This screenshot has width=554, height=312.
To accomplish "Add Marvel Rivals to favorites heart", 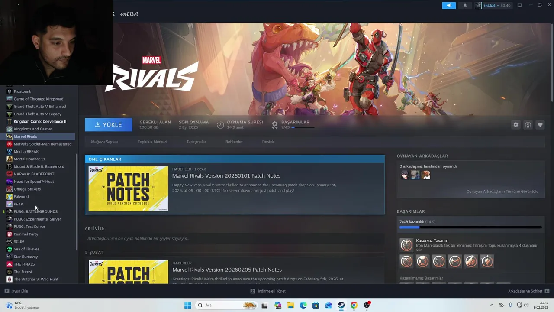I will pyautogui.click(x=540, y=125).
